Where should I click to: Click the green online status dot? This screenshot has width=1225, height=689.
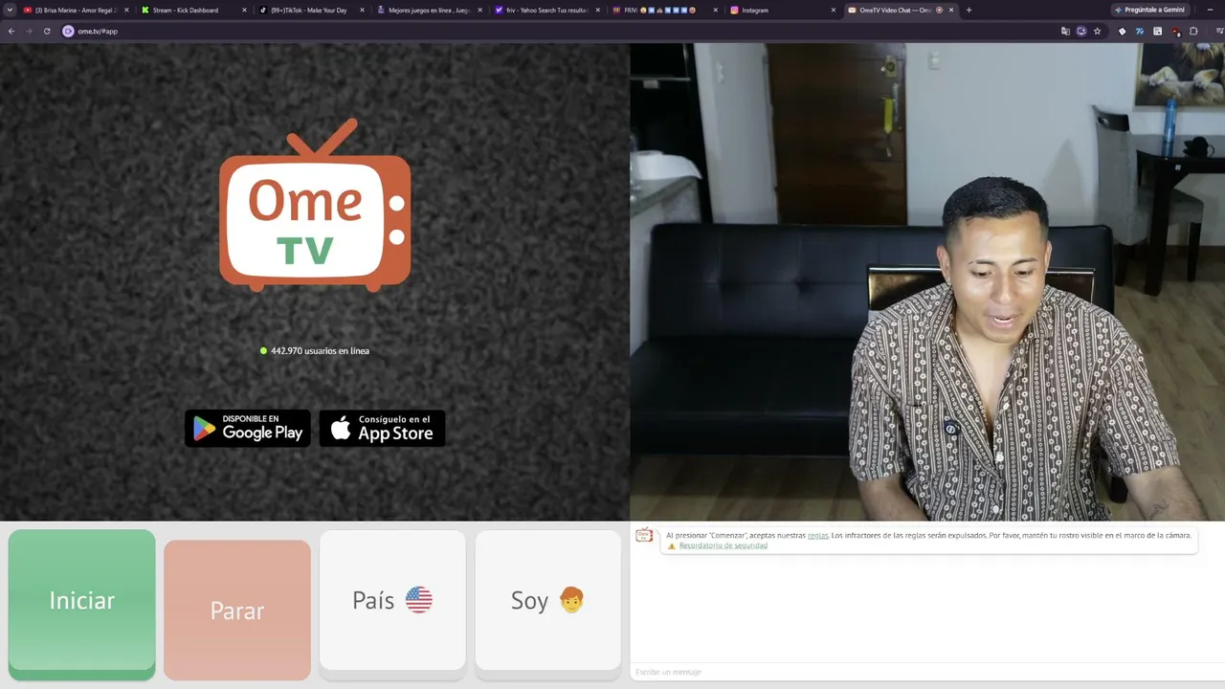[x=263, y=351]
